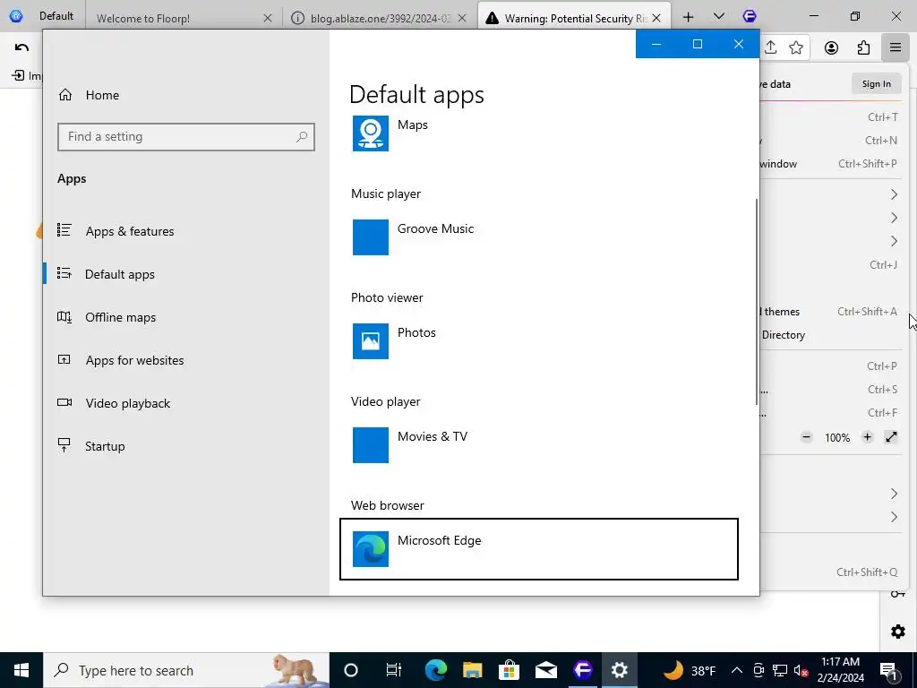This screenshot has height=688, width=917.
Task: Click the Floorp logo in the title bar
Action: coord(750,16)
